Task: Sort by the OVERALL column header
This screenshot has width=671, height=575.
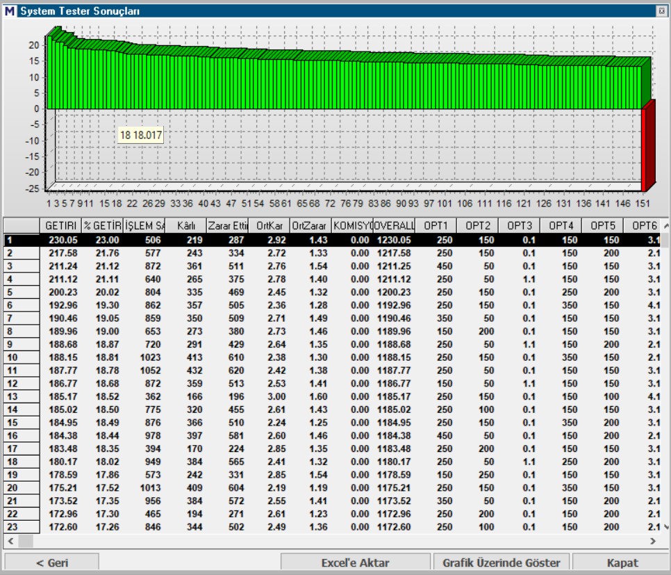Action: point(394,226)
